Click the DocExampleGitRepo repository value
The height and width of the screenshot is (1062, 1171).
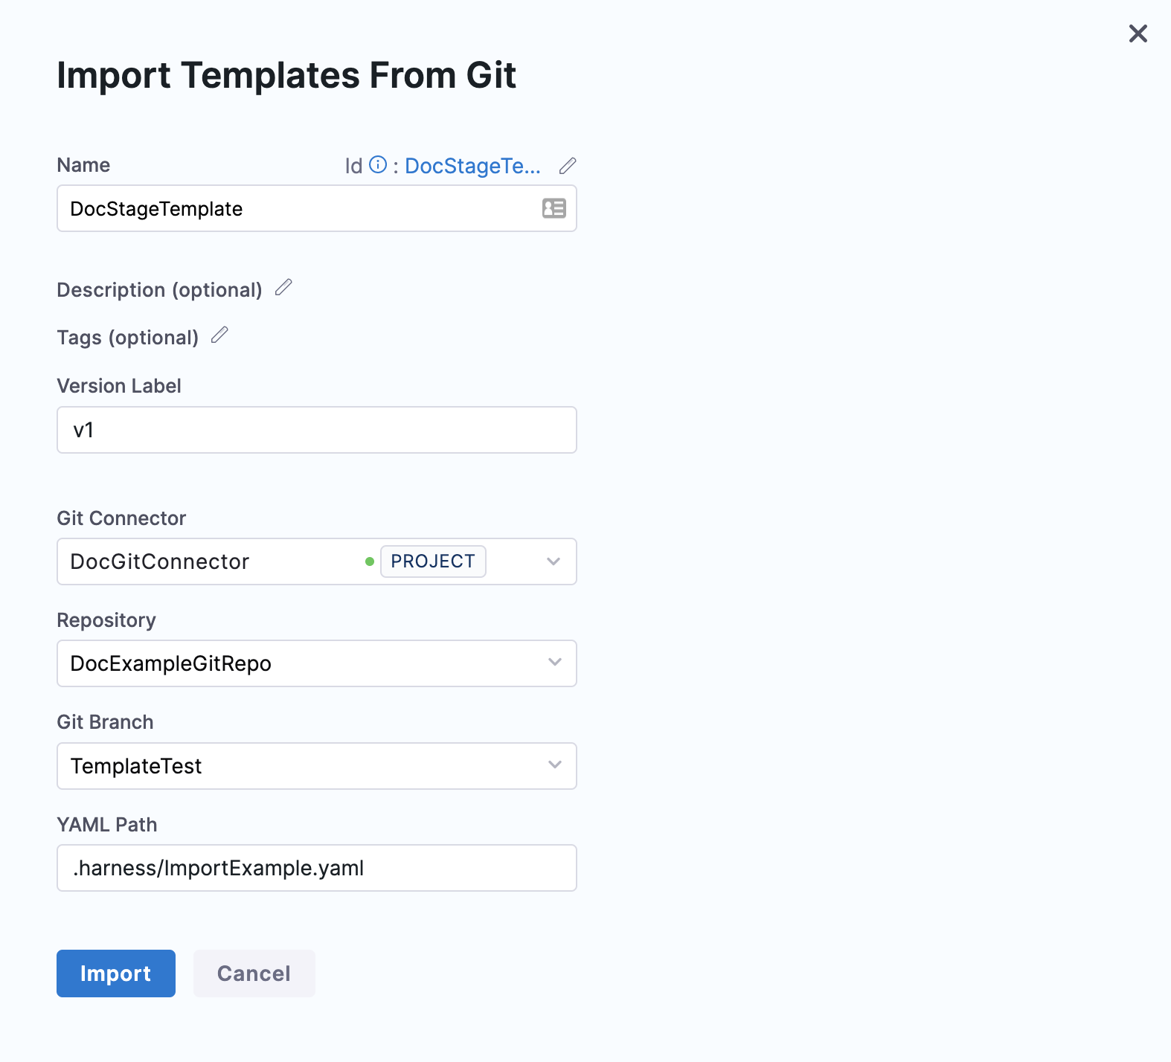tap(171, 663)
